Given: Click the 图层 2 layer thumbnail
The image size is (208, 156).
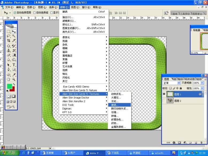Looking at the screenshot, I should 170,101.
